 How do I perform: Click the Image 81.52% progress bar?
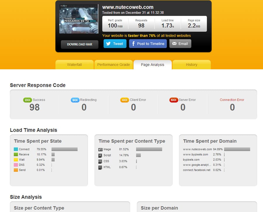point(149,149)
